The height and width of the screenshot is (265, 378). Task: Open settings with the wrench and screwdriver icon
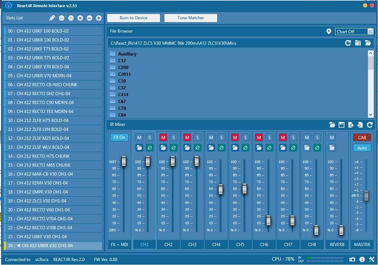coord(371,259)
